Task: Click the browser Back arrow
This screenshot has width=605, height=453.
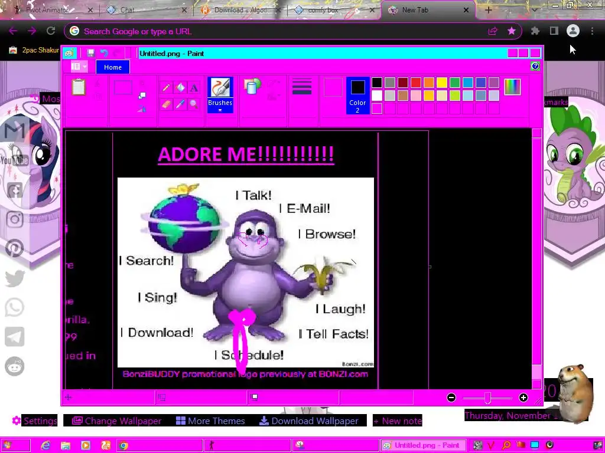Action: coord(13,31)
